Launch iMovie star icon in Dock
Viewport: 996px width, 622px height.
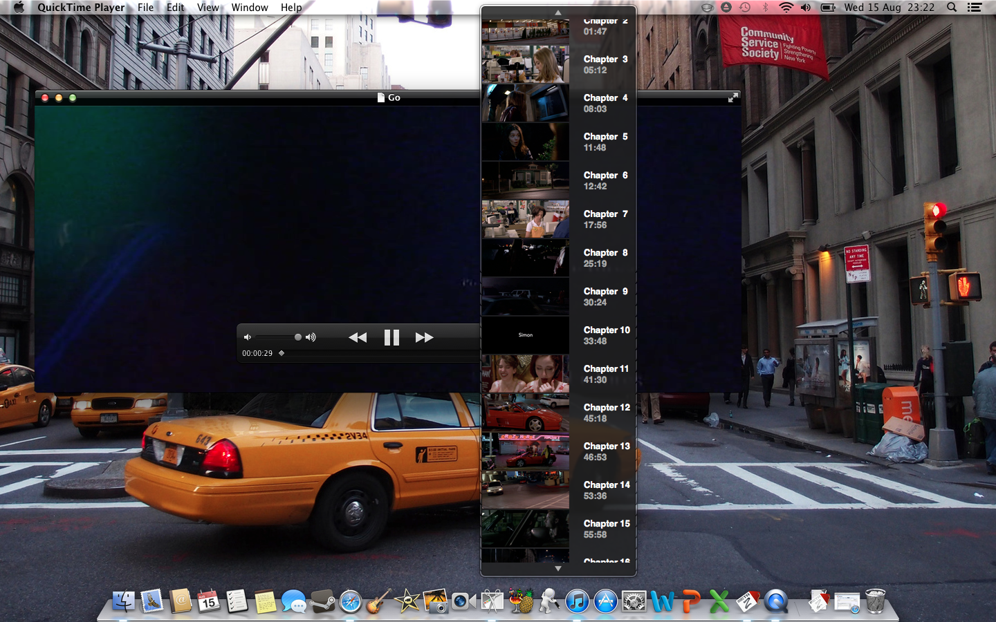click(x=407, y=601)
